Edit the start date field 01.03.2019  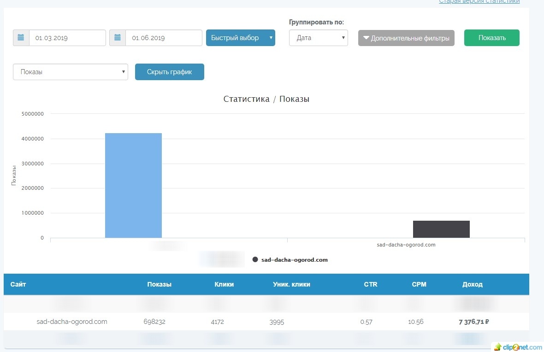(67, 38)
